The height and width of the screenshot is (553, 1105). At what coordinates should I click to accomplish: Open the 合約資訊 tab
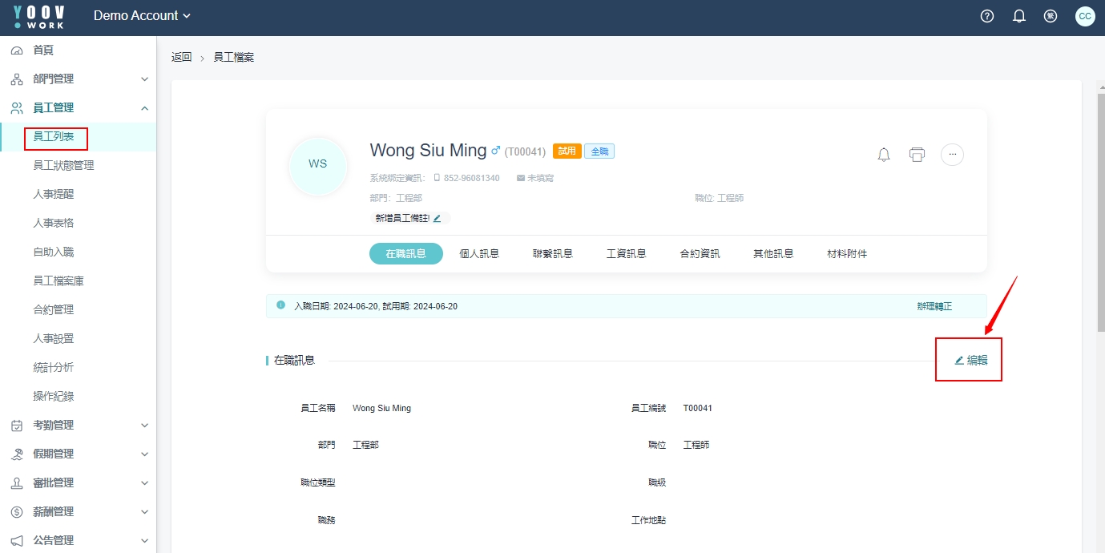coord(700,253)
